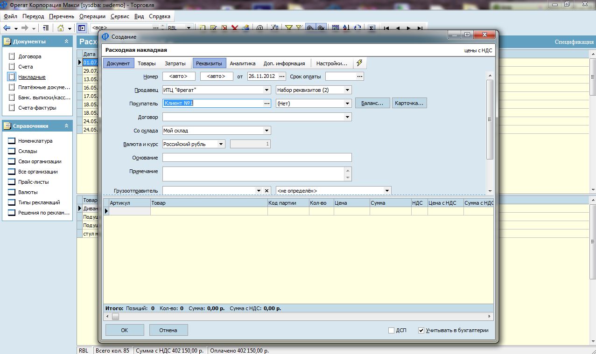
Task: Click the Отмена button
Action: click(168, 330)
